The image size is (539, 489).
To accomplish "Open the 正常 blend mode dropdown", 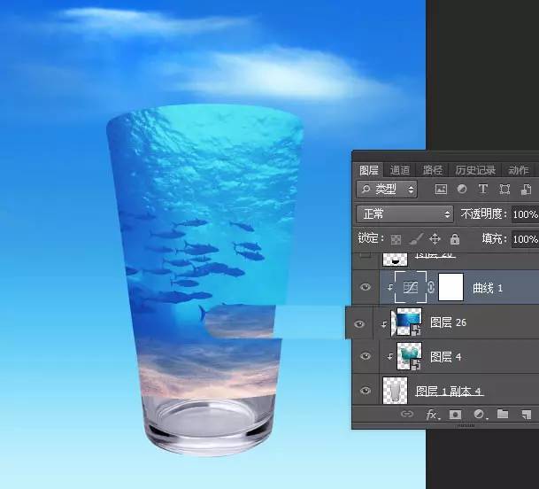I will (404, 214).
